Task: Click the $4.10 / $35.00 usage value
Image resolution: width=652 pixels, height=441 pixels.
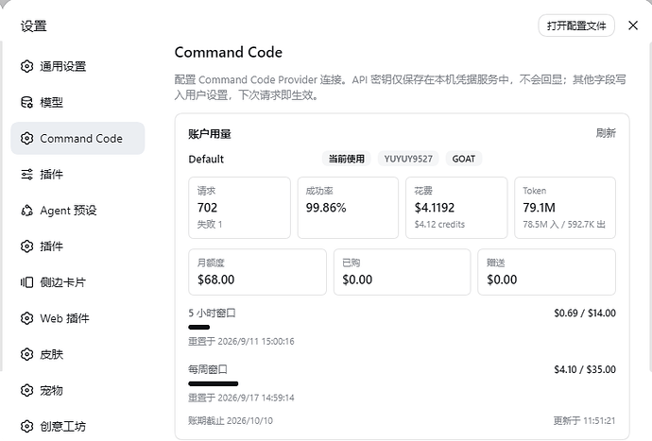Action: [585, 369]
